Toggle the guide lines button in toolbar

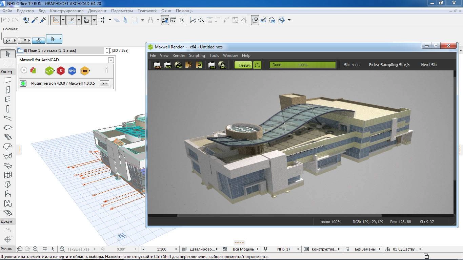[x=56, y=20]
